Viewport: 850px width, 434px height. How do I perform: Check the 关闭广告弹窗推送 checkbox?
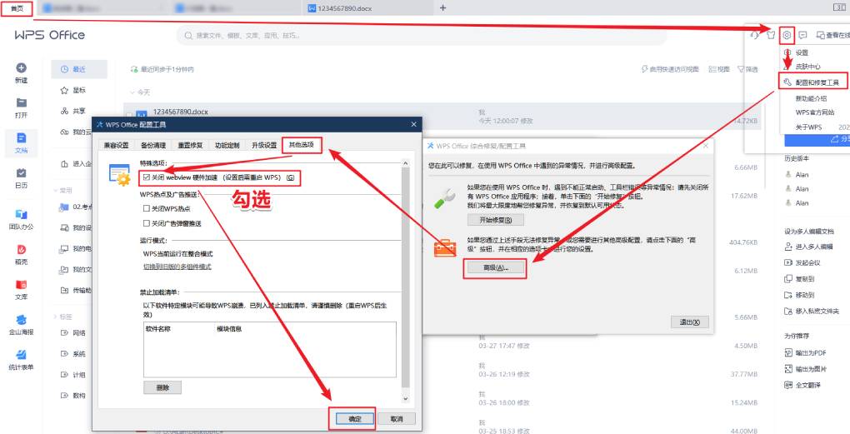[147, 223]
